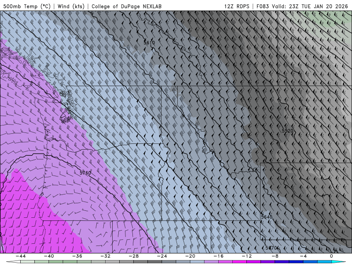
Task: Click the -40 color bar label
Action: tap(49, 256)
